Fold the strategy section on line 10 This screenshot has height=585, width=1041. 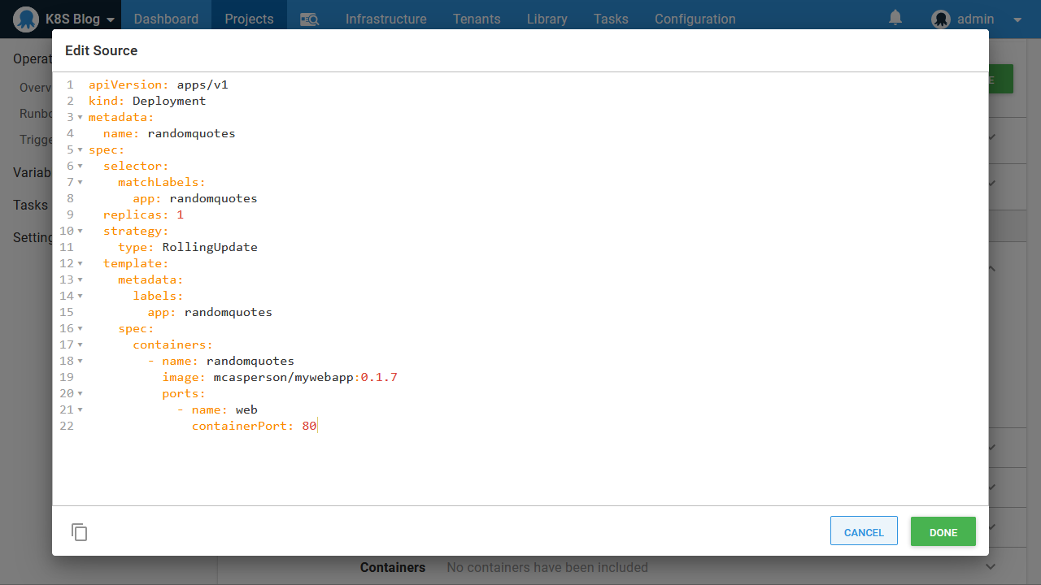(x=80, y=232)
